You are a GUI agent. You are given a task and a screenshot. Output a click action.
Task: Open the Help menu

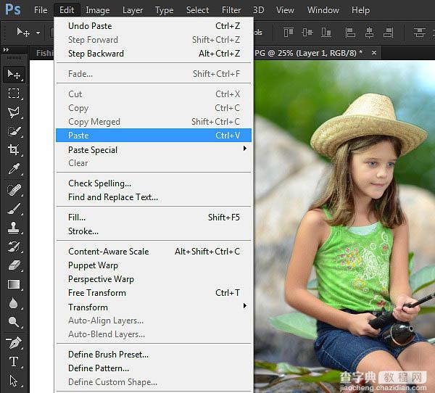[360, 10]
